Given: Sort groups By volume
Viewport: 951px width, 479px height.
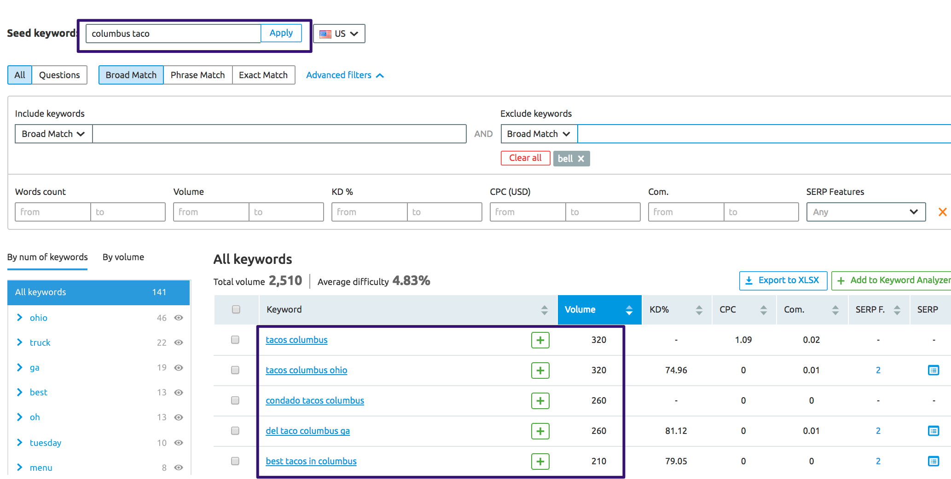Looking at the screenshot, I should [x=123, y=257].
